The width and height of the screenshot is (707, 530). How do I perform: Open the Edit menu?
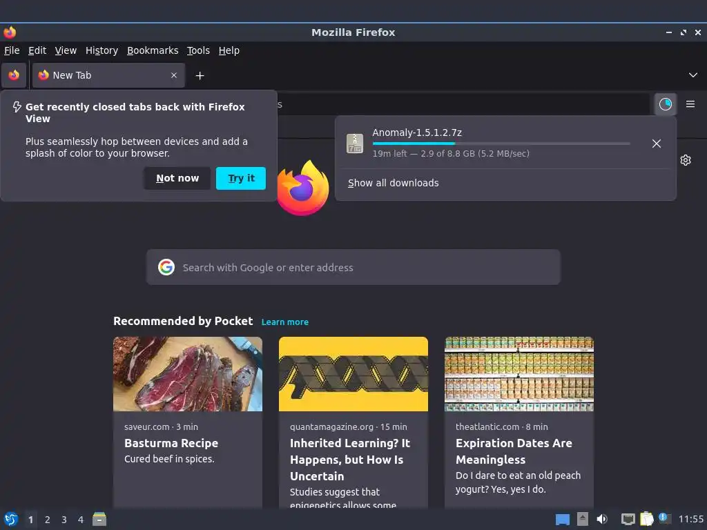tap(37, 50)
